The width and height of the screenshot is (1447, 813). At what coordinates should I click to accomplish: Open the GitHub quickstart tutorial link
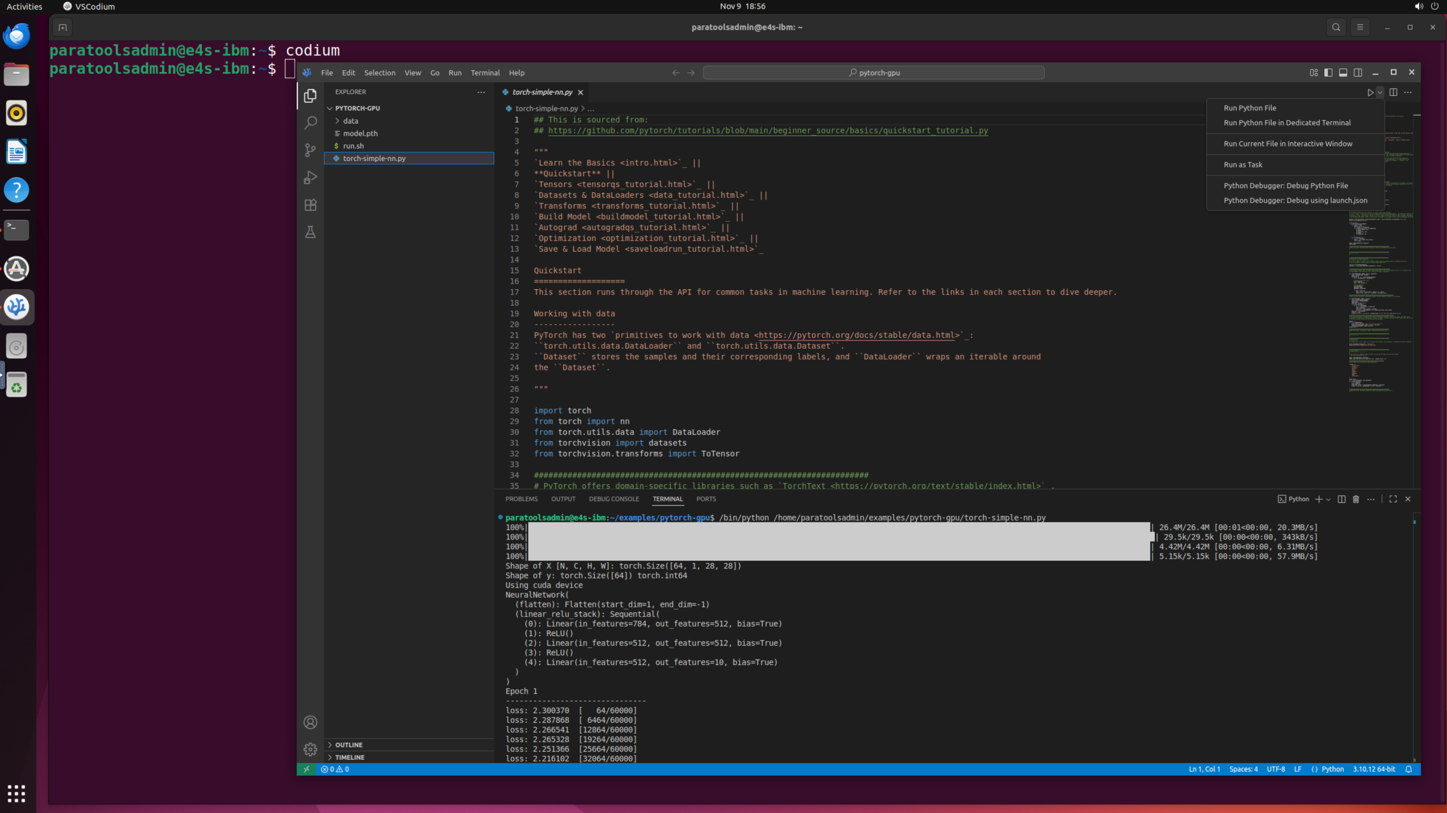pos(767,130)
